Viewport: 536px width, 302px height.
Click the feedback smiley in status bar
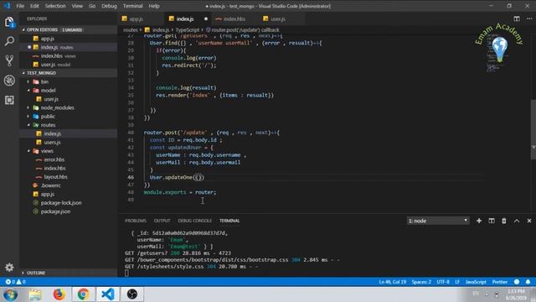coord(517,282)
